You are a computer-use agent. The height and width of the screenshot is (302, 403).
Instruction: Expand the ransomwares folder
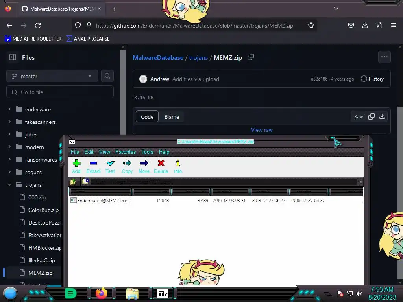click(9, 160)
